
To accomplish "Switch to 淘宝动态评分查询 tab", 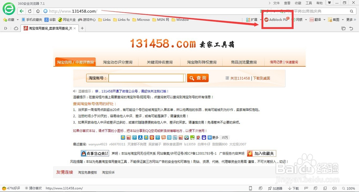I will click(x=118, y=62).
